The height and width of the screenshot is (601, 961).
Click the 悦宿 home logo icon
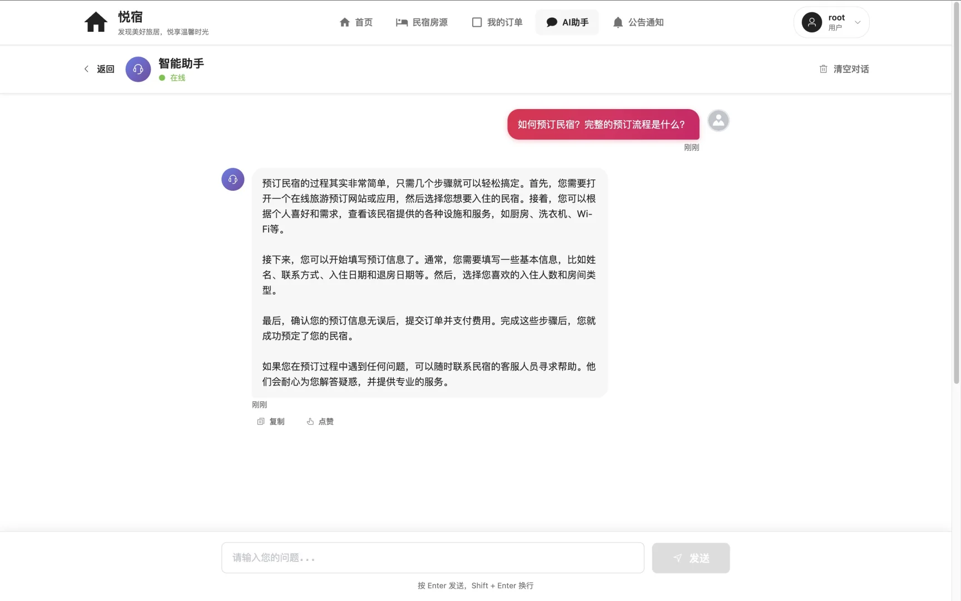(x=95, y=22)
